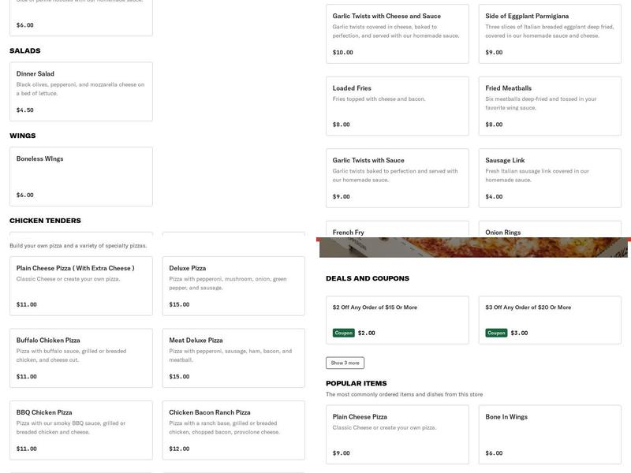
Task: Click the pizza banner image
Action: pos(473,248)
